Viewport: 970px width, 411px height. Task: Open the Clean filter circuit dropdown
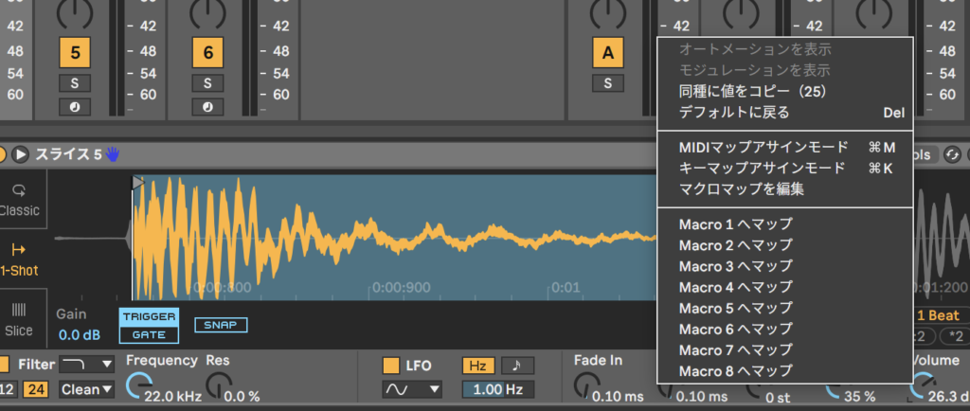86,388
